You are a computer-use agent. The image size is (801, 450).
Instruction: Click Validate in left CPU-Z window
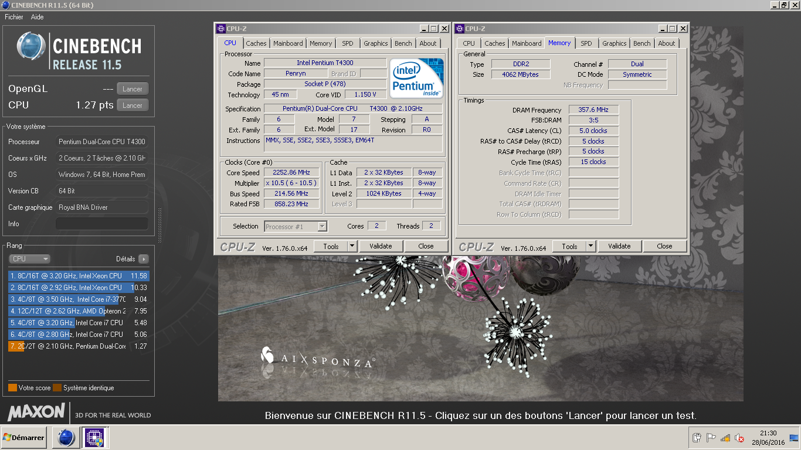point(381,247)
